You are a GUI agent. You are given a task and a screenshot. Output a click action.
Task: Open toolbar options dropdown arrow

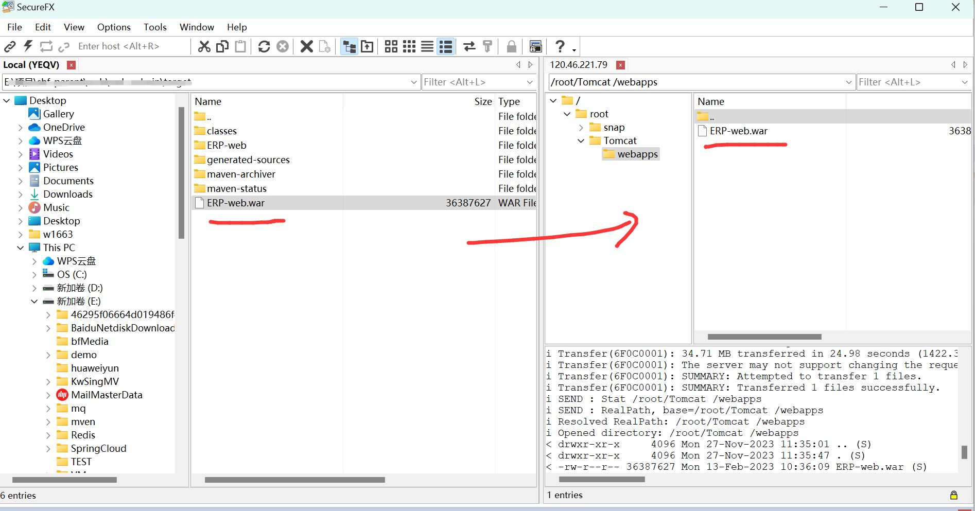(574, 50)
